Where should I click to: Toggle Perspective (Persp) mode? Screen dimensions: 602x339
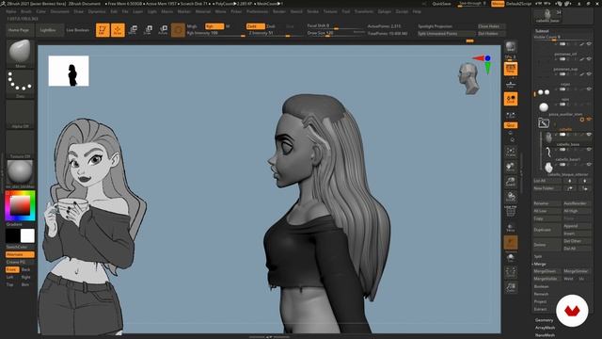(x=511, y=69)
